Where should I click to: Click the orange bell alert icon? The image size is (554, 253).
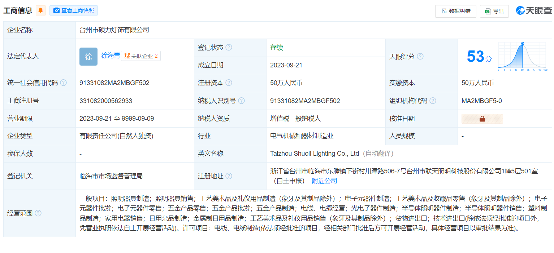(41, 10)
